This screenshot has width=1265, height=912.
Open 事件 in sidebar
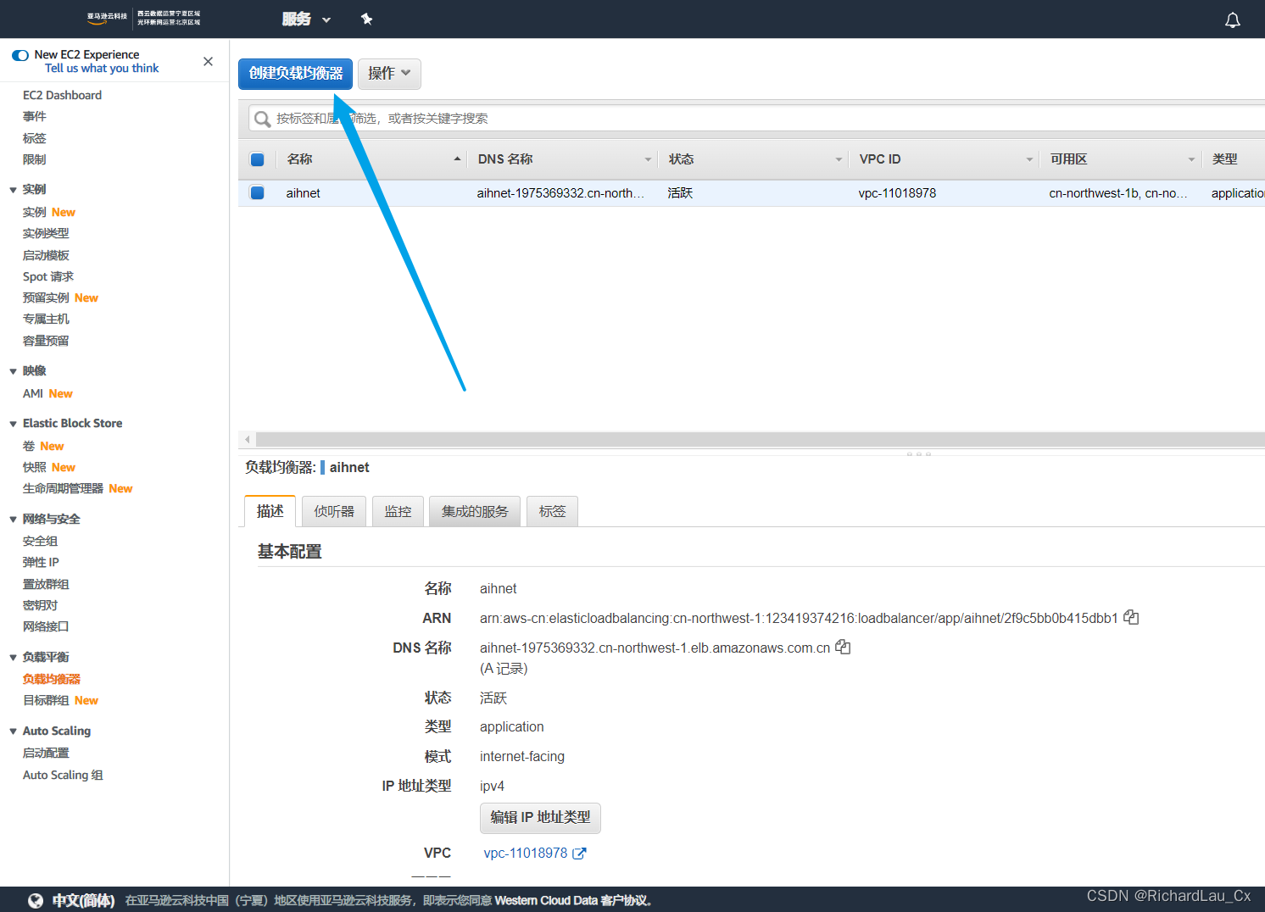(x=35, y=116)
